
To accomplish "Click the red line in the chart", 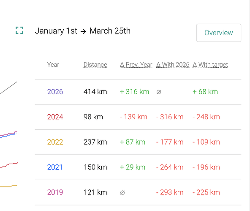I will point(10,164).
